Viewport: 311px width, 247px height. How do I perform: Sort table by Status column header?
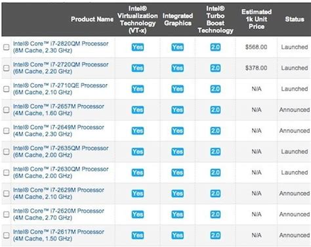coord(295,19)
